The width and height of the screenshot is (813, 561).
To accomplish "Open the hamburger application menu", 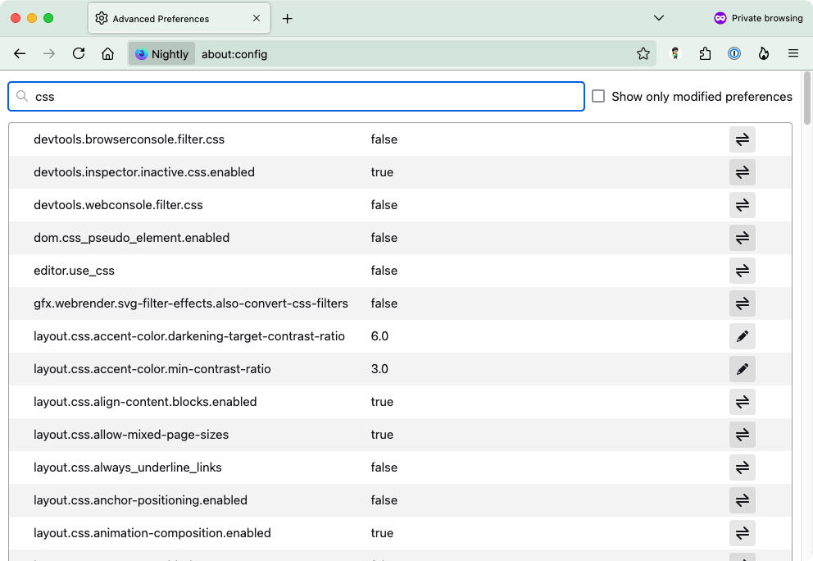I will [x=793, y=54].
